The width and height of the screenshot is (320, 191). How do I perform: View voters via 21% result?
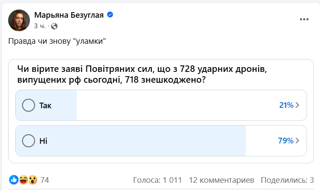point(286,105)
